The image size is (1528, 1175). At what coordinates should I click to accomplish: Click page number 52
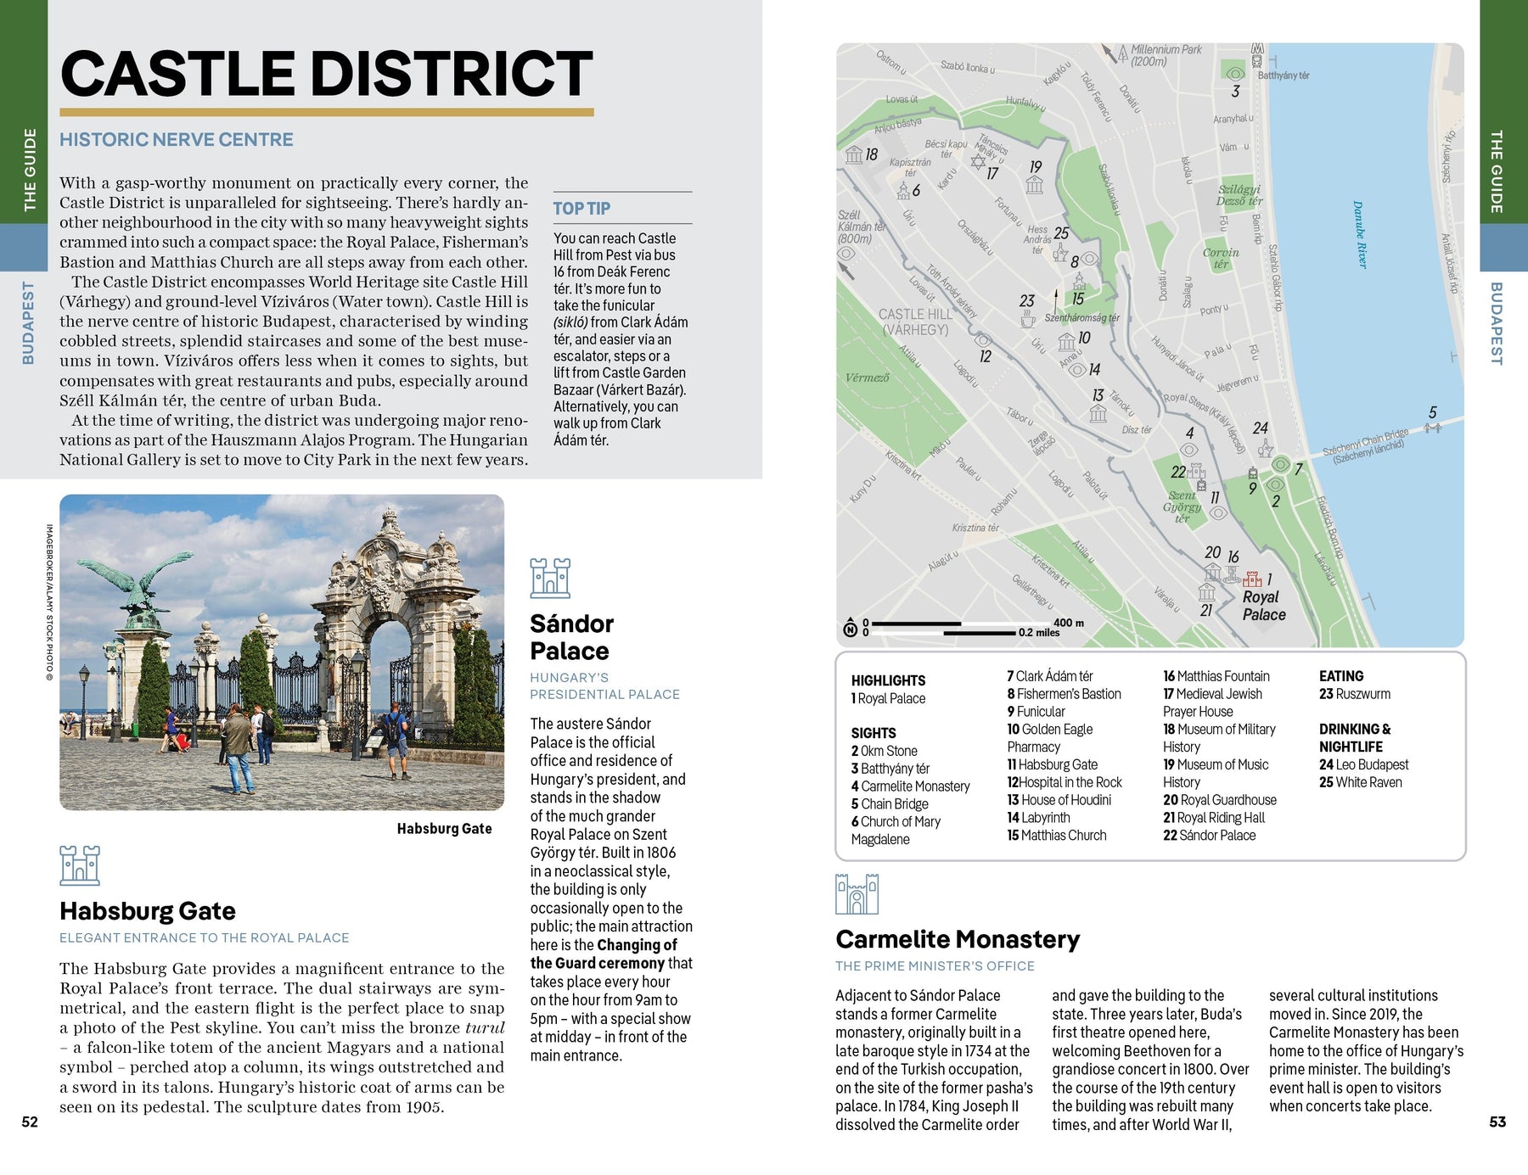[30, 1122]
